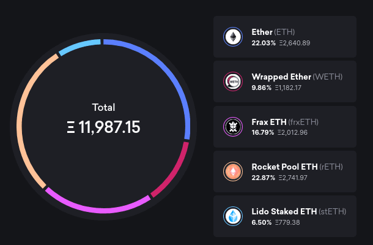Click the Frax ETH token icon
This screenshot has width=373, height=245.
[x=233, y=127]
